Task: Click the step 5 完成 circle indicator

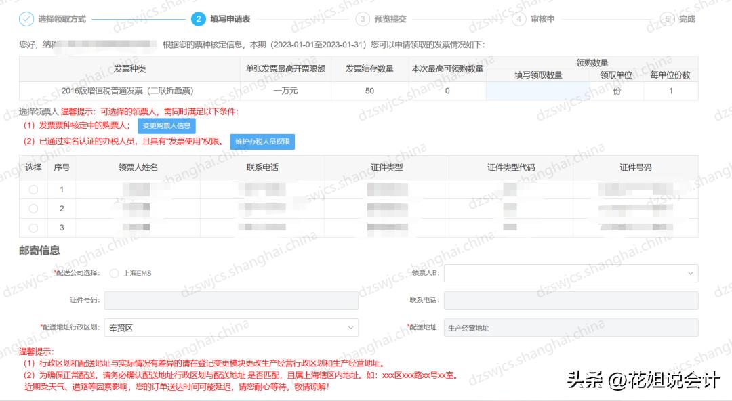Action: tap(667, 19)
